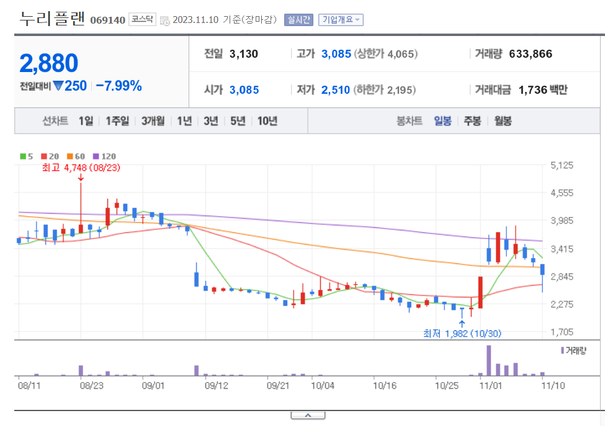The image size is (605, 426).
Task: Click the green 5-day moving average swatch
Action: pos(23,156)
